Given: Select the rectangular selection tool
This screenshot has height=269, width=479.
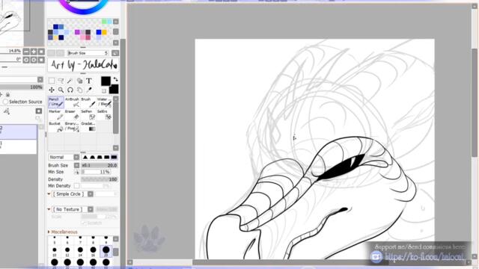Looking at the screenshot, I should (x=52, y=81).
